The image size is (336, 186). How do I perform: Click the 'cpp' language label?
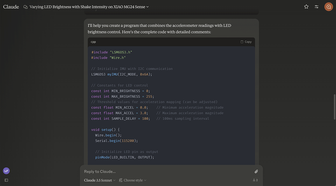point(93,42)
